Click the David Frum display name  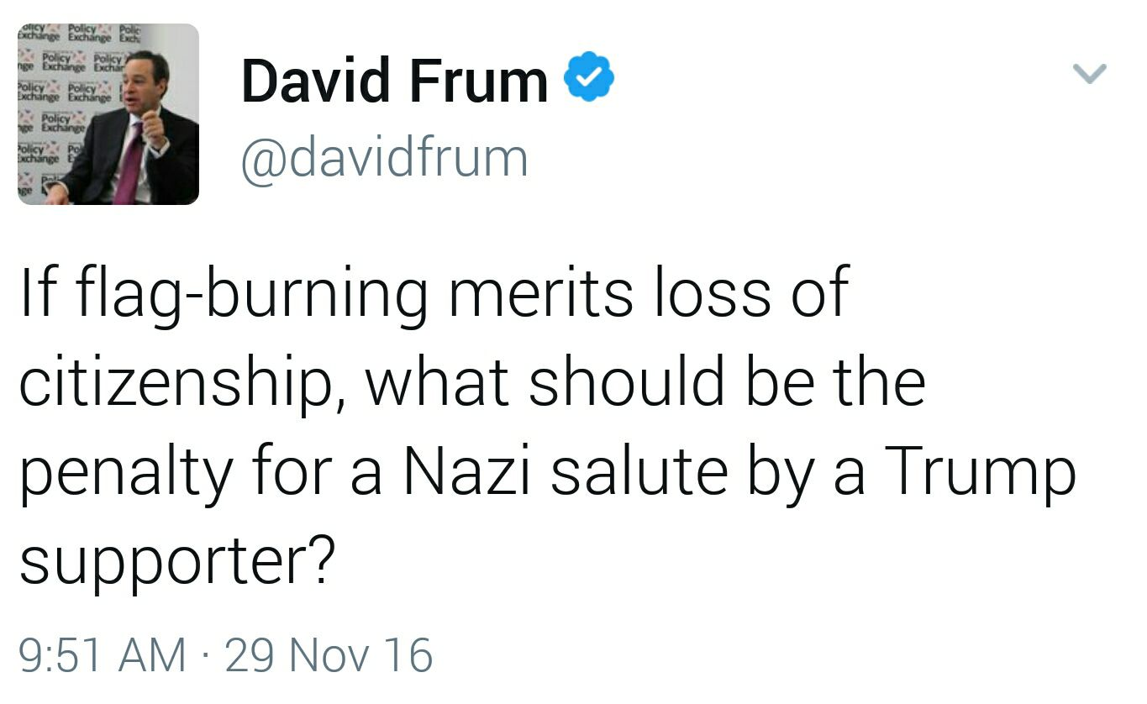(394, 81)
